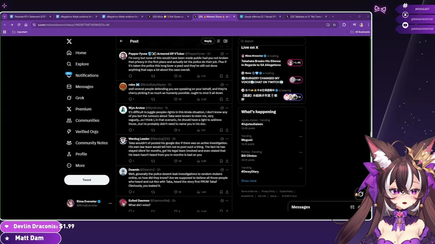Join Rima Evenstar's live space listing
Screen dimensions: 435x244
tap(272, 61)
